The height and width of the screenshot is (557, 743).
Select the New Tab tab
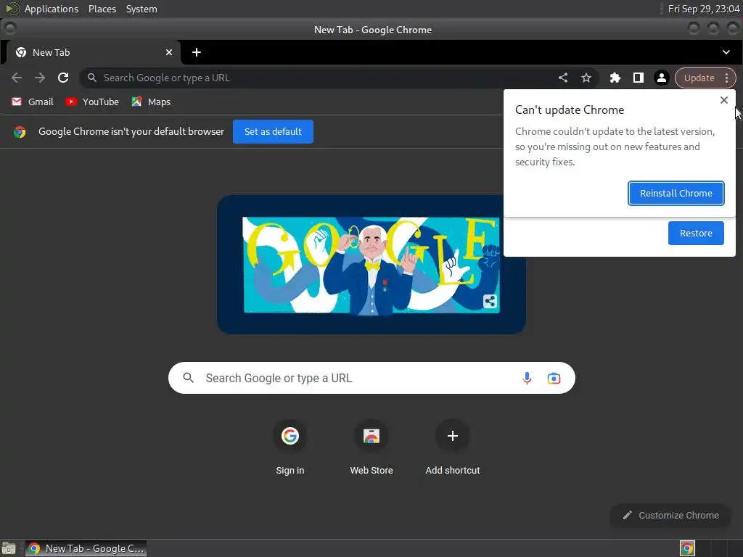(92, 52)
